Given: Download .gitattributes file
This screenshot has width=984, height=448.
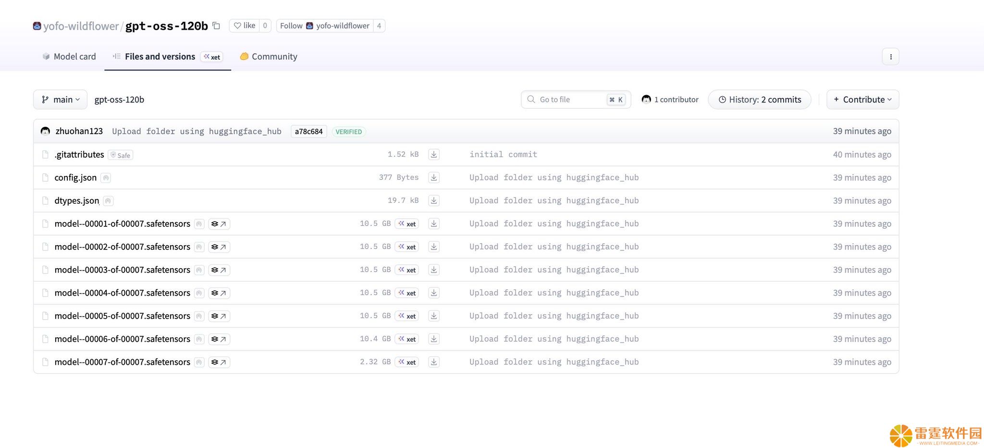Looking at the screenshot, I should tap(433, 154).
